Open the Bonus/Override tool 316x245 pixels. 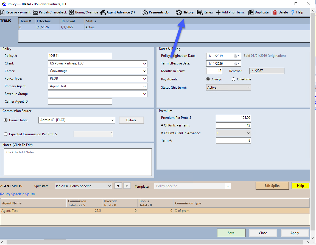tap(84, 12)
